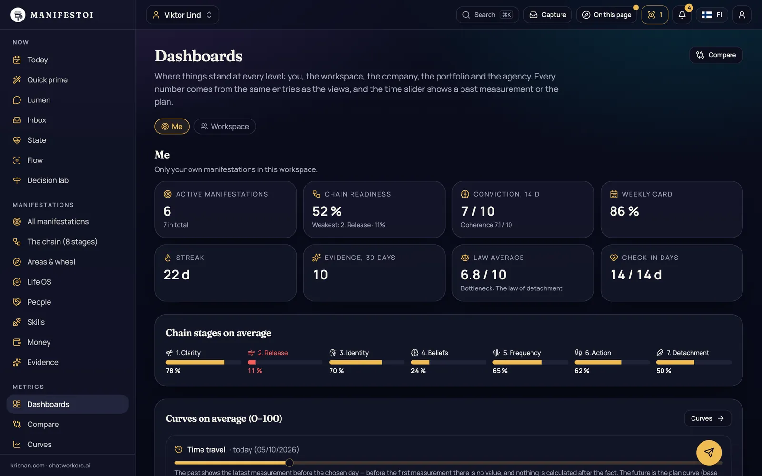
Task: Open the Evidence sparkle icon
Action: [x=17, y=362]
